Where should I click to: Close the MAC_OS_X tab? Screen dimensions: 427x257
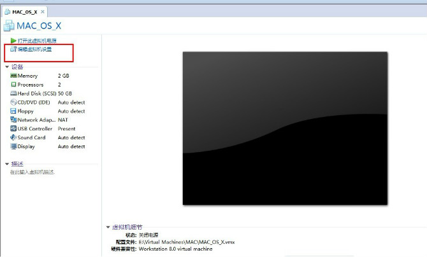pyautogui.click(x=43, y=11)
